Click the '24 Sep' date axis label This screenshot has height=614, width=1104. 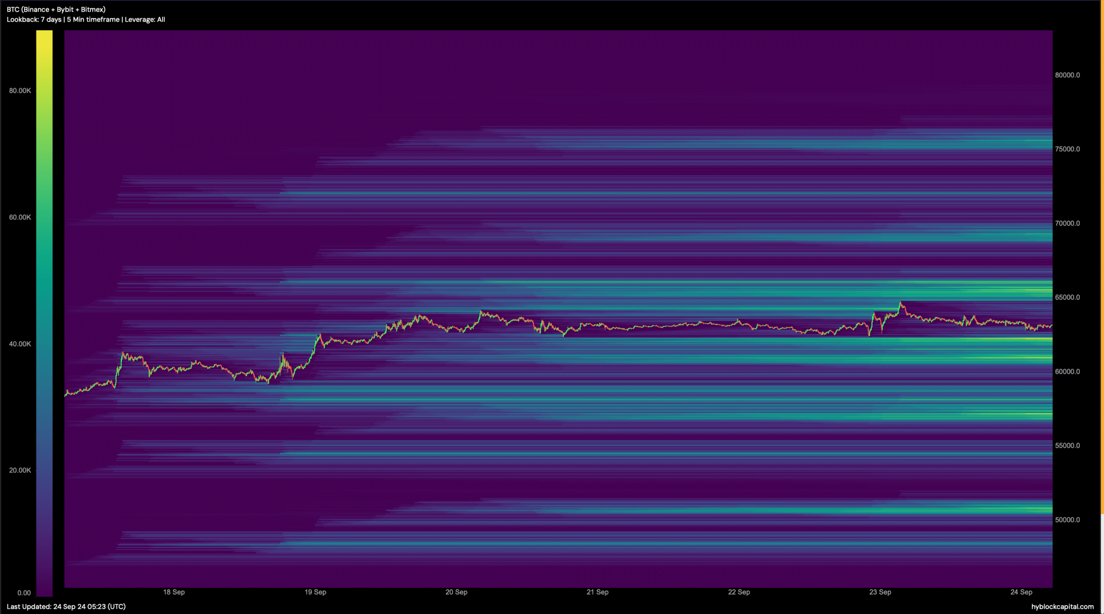click(x=1022, y=592)
